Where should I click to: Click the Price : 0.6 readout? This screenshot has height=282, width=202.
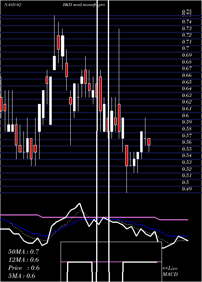point(23,268)
